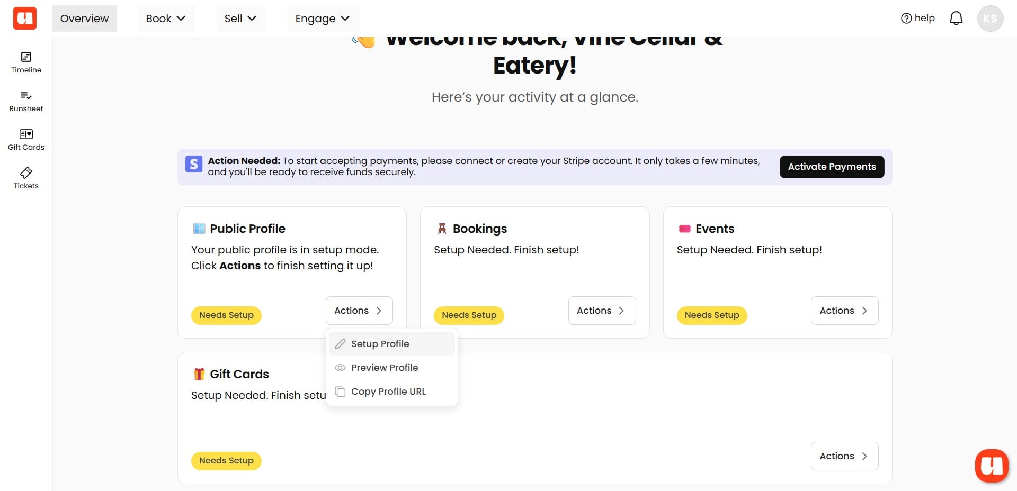
Task: Click the Activate Payments button
Action: 832,167
